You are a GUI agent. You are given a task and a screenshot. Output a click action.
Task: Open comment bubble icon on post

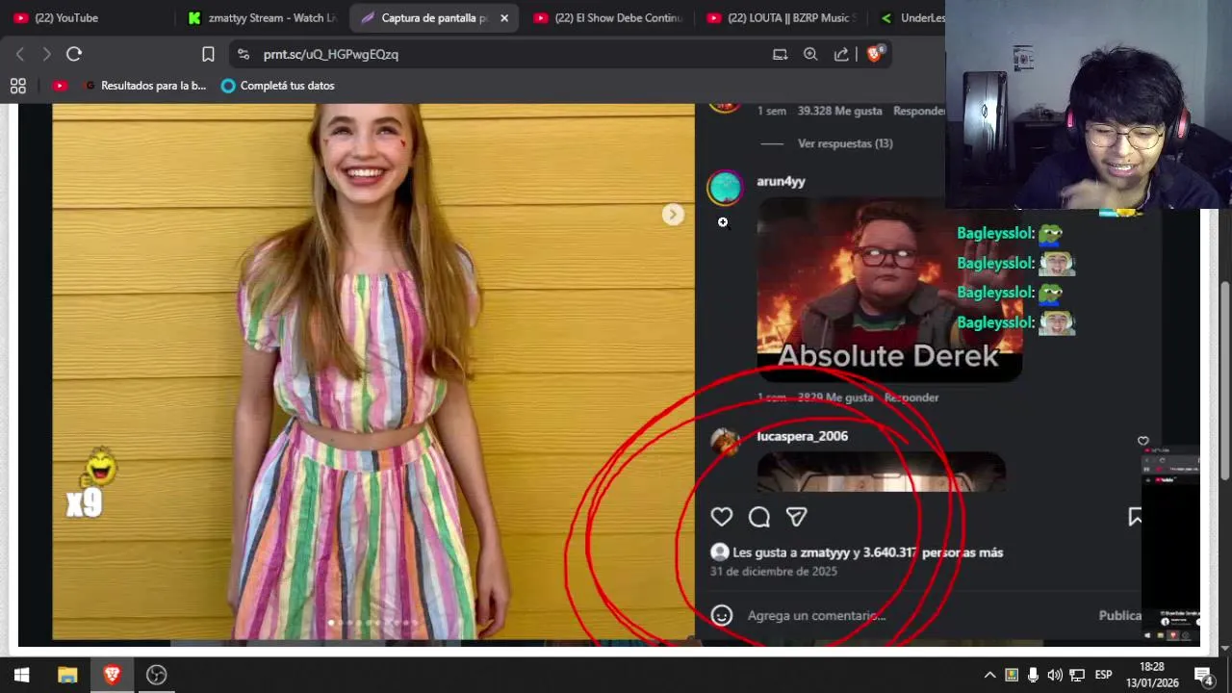coord(759,517)
